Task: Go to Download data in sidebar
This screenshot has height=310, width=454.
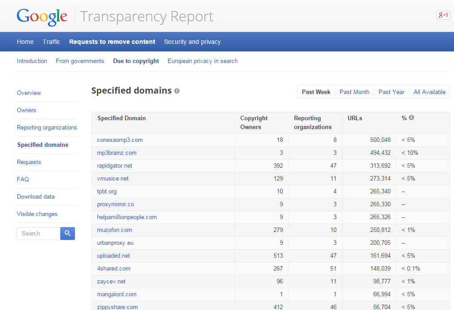Action: 35,196
